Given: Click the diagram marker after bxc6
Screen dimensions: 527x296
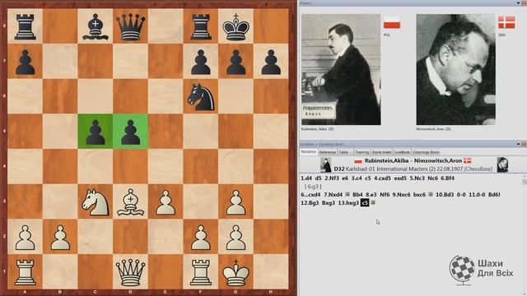Looking at the screenshot, I should point(431,194).
